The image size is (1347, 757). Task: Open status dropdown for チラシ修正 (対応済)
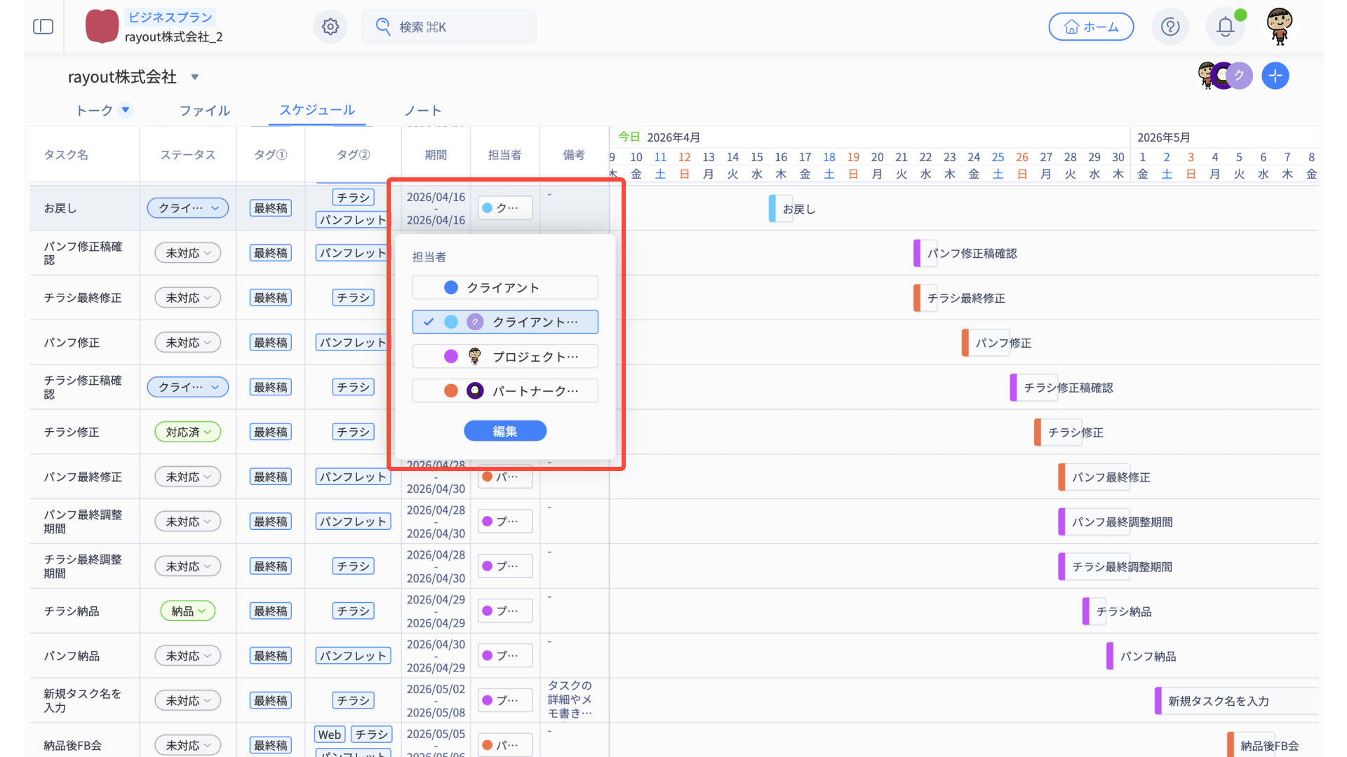click(x=187, y=432)
